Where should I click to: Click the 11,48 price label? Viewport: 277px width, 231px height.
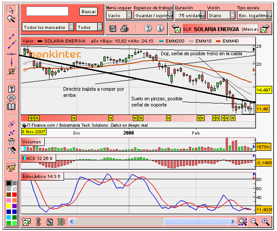click(x=263, y=109)
